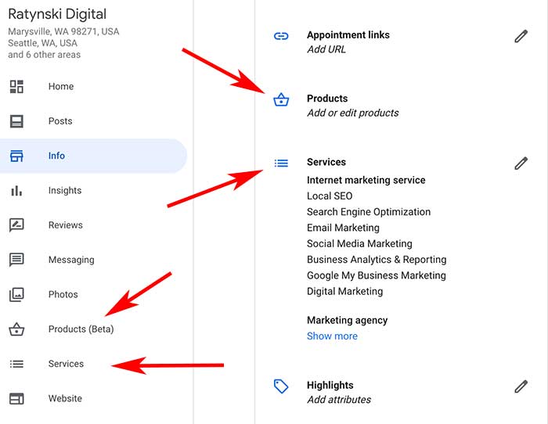Click the Home dashboard icon in sidebar
Viewport: 548px width, 424px height.
click(16, 87)
